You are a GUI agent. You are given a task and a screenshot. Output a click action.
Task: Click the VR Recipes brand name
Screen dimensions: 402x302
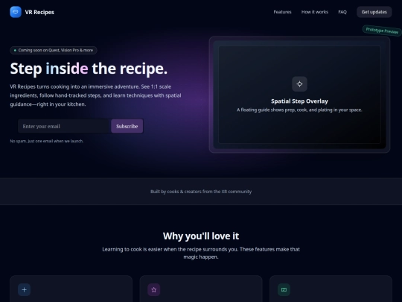pos(39,12)
